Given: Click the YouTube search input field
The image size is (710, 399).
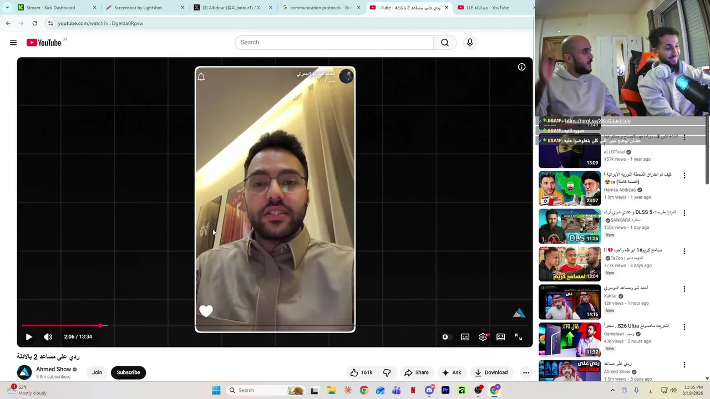Looking at the screenshot, I should tap(334, 43).
